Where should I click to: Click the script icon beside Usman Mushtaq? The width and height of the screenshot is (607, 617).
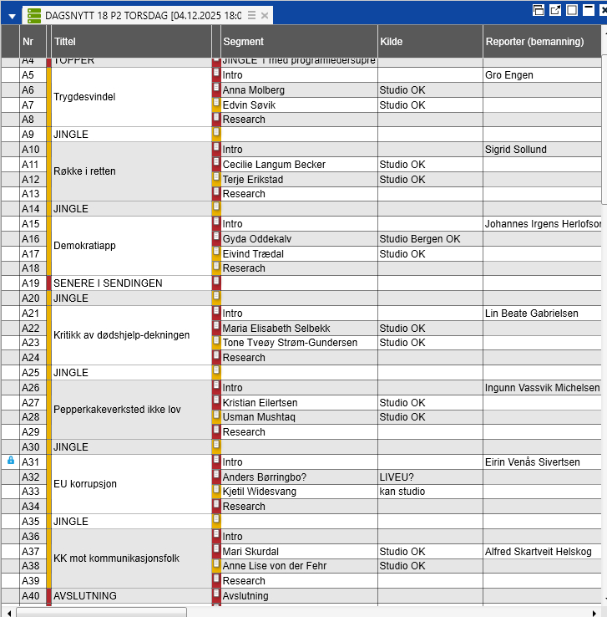pos(216,417)
